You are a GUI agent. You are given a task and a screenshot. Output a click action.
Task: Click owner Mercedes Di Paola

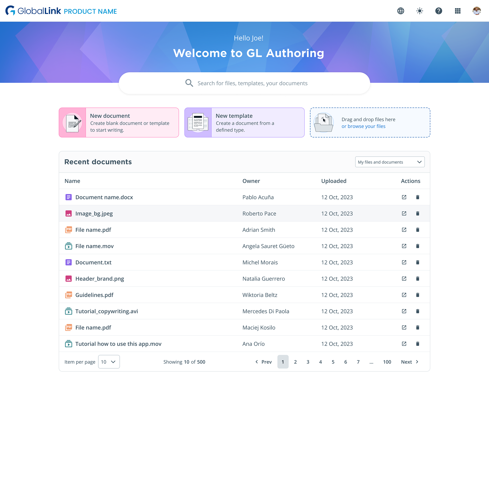click(266, 311)
